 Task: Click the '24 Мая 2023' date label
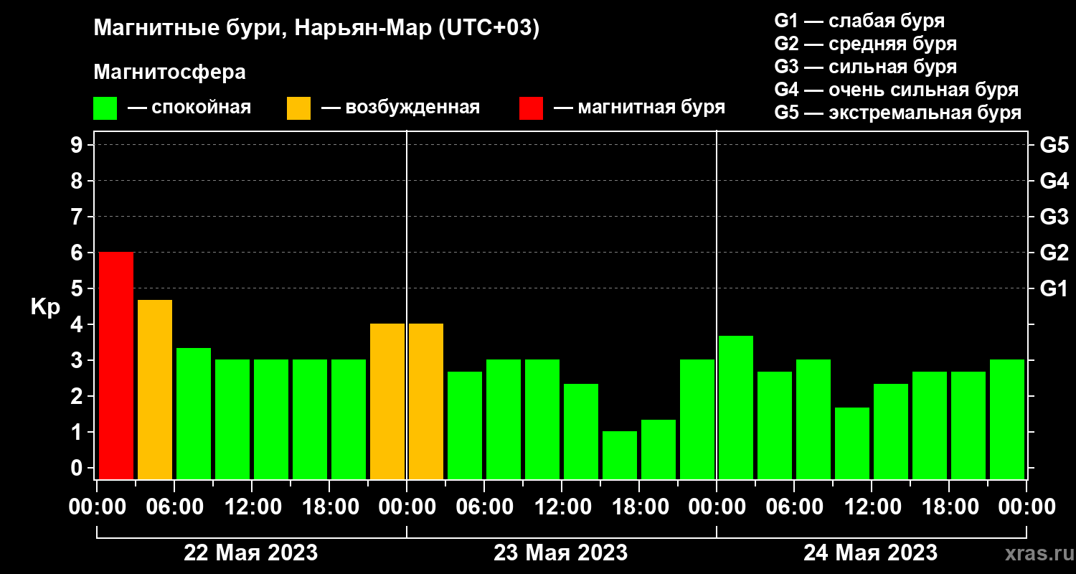(x=870, y=552)
